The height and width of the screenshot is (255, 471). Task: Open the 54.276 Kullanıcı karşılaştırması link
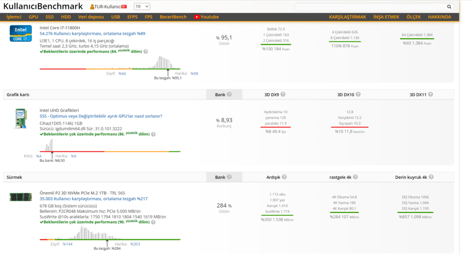coord(93,34)
